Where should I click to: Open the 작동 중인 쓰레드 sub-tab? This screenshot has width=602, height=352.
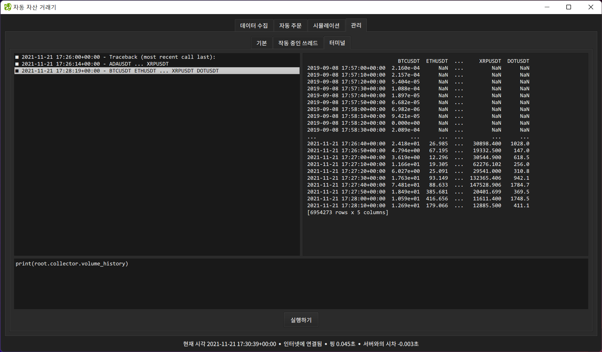(x=298, y=43)
